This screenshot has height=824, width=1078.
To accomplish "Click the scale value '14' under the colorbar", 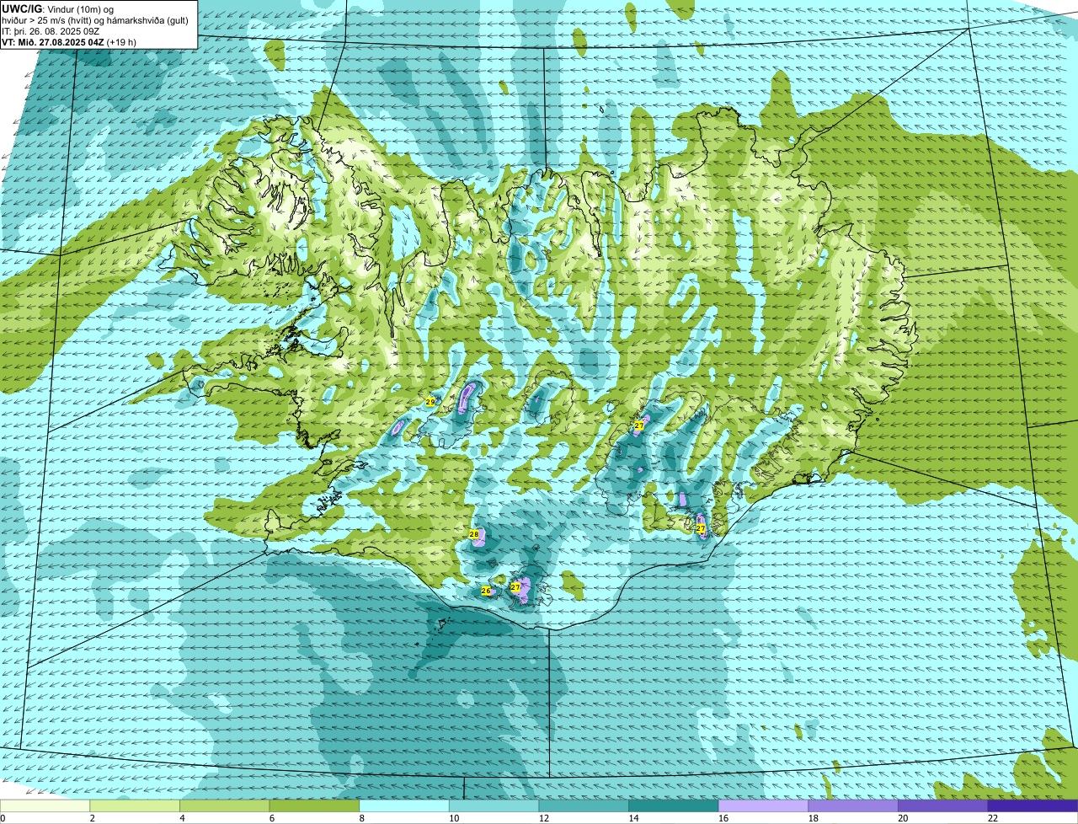I will (x=633, y=818).
